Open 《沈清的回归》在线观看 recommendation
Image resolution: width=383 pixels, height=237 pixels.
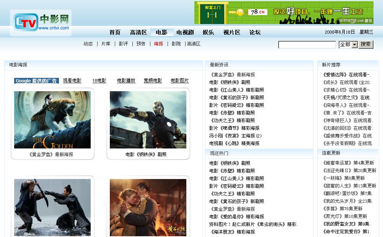click(347, 128)
